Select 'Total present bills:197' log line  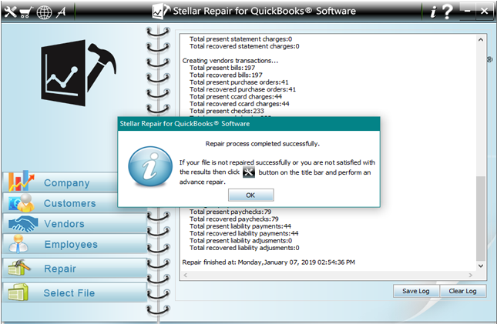[222, 68]
